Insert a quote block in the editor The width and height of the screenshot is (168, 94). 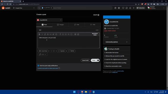(x=69, y=34)
